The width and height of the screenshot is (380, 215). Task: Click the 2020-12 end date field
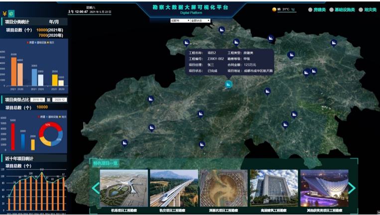(59, 100)
